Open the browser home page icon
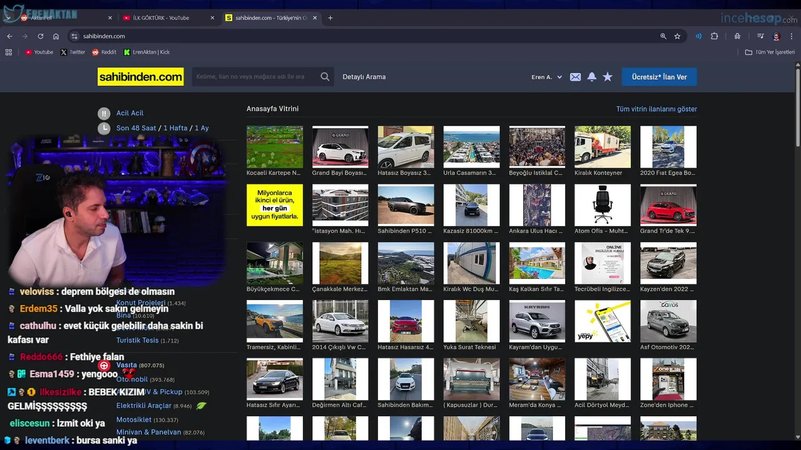Screen dimensions: 801x450 [56, 36]
